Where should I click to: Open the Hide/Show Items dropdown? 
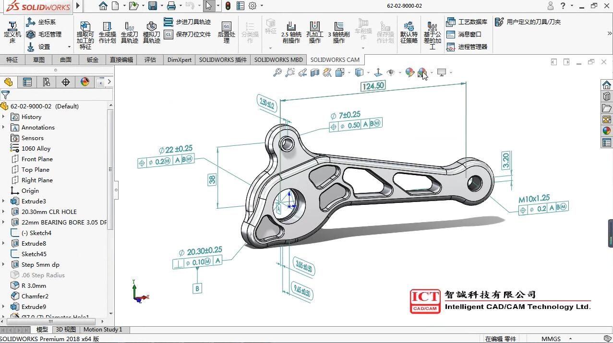coord(400,73)
